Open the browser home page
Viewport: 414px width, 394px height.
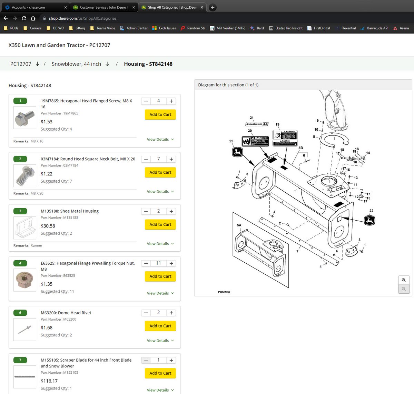[33, 18]
